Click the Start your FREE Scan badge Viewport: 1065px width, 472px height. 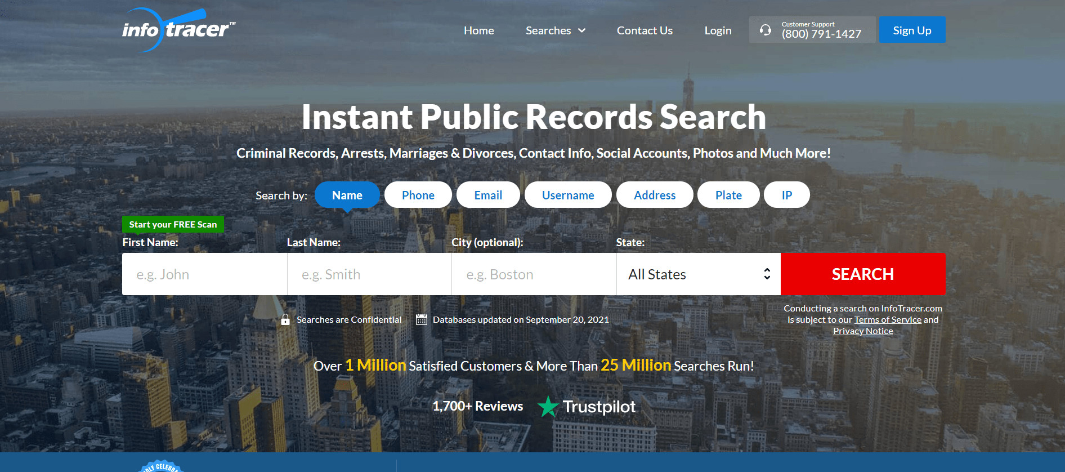point(173,224)
